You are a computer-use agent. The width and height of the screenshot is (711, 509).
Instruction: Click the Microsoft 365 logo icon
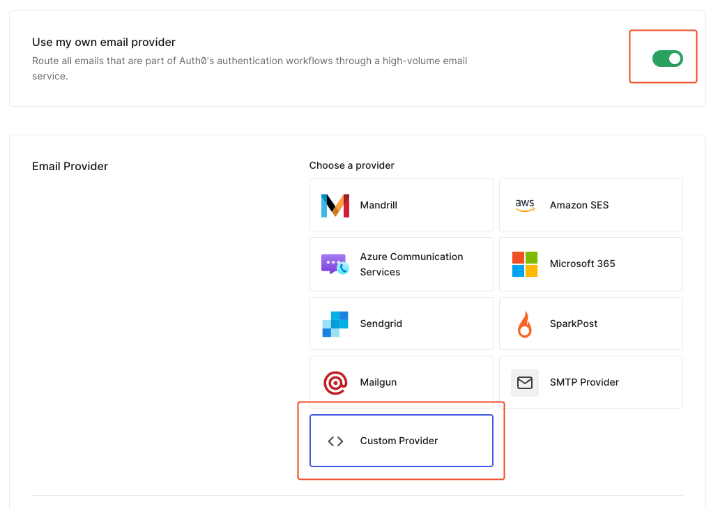(x=525, y=264)
